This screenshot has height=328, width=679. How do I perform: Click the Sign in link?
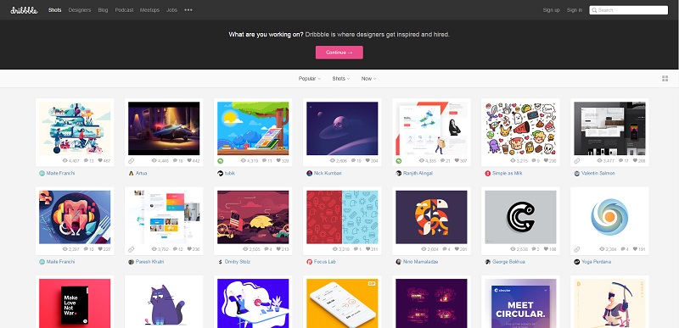(575, 10)
